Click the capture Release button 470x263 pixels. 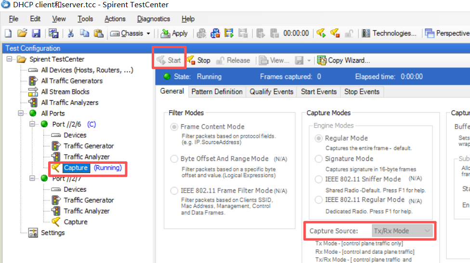233,60
